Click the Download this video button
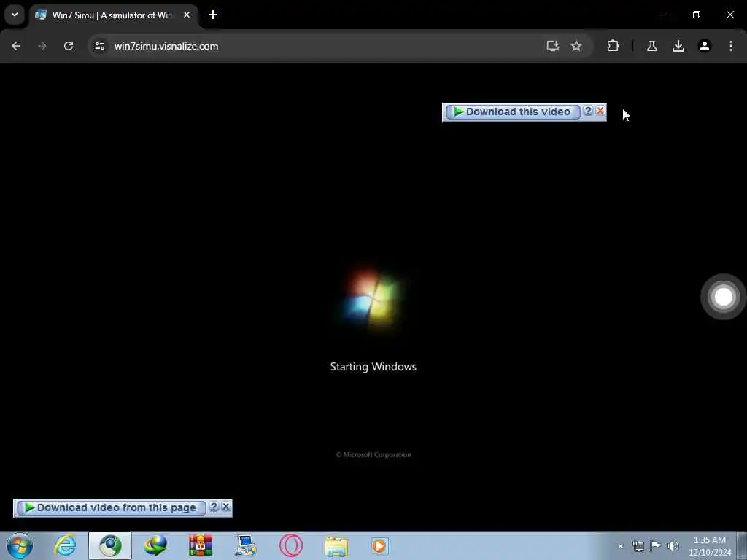747x560 pixels. tap(513, 112)
